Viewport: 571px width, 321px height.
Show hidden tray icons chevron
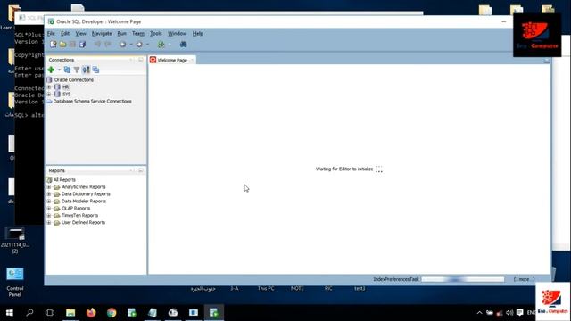(480, 313)
